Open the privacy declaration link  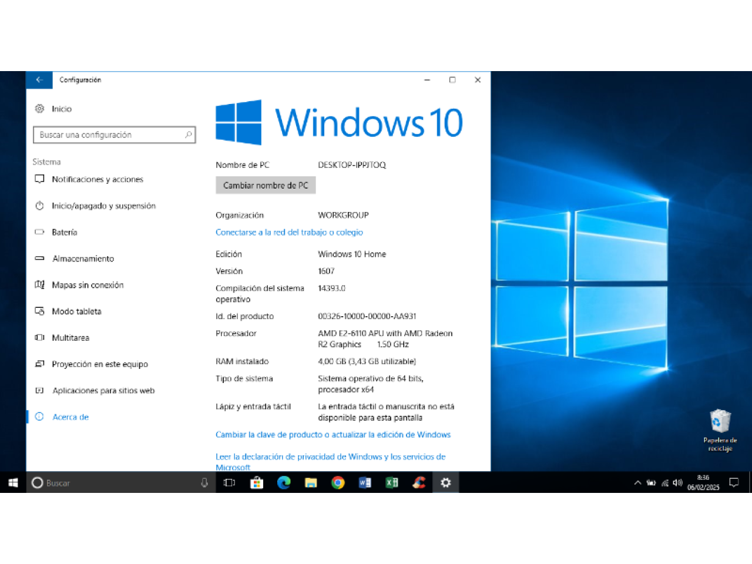[x=331, y=462]
